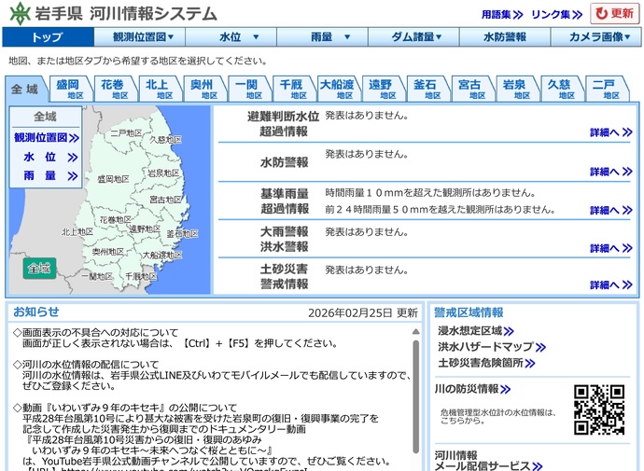Switch to the 大船渡地区 tab
Image resolution: width=644 pixels, height=471 pixels.
[x=338, y=89]
